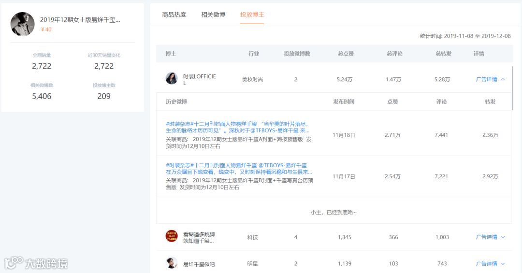522x273 pixels.
Task: Click the 历史微博 sub-table header
Action: [176, 101]
